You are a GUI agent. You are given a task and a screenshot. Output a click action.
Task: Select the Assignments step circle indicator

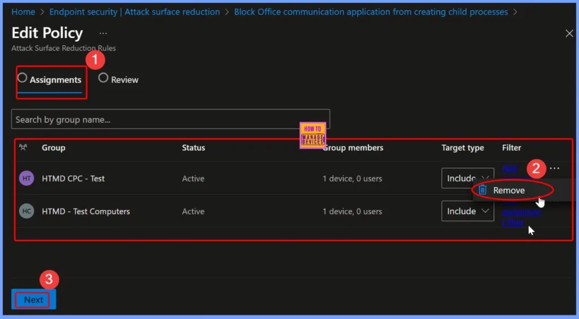point(22,77)
